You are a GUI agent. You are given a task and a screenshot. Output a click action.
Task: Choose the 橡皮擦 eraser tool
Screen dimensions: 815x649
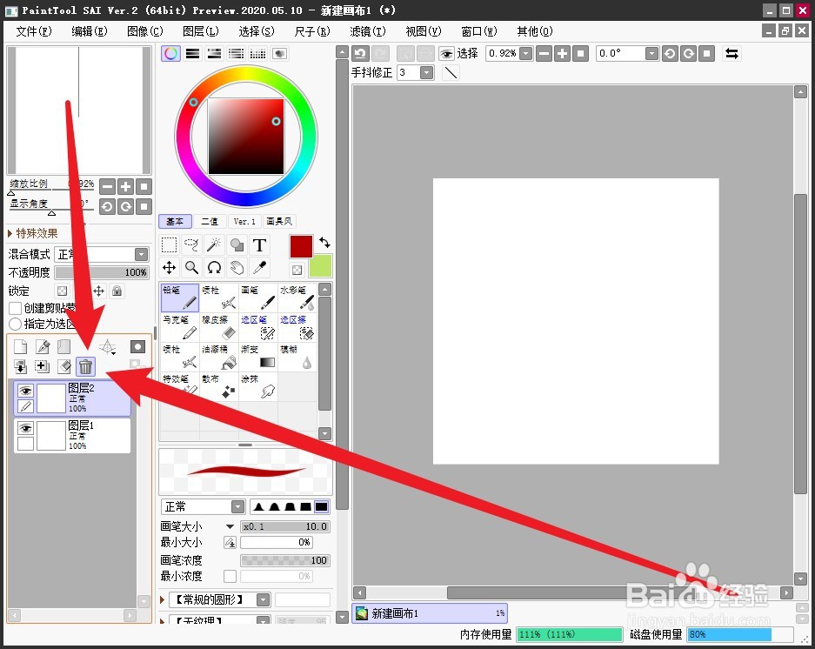click(x=219, y=327)
